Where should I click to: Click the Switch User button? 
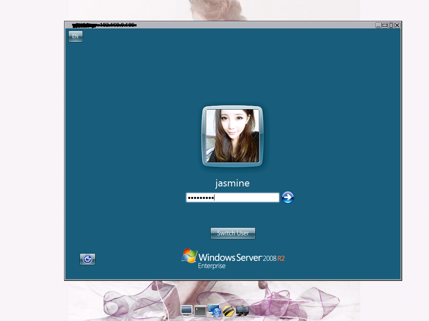[x=233, y=233]
